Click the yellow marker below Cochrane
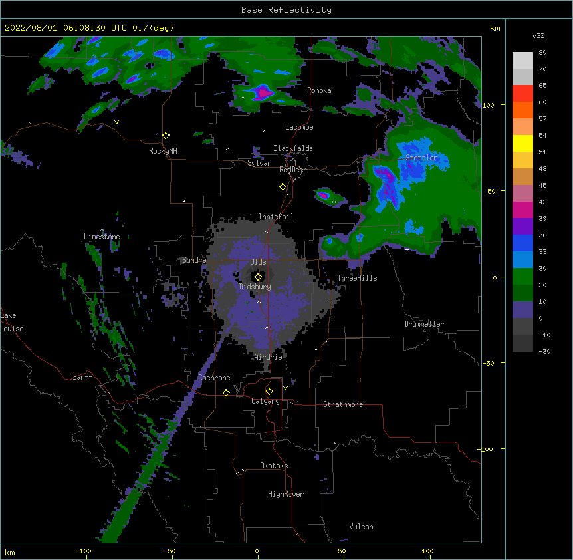Viewport: 573px width, 560px height. pyautogui.click(x=226, y=393)
